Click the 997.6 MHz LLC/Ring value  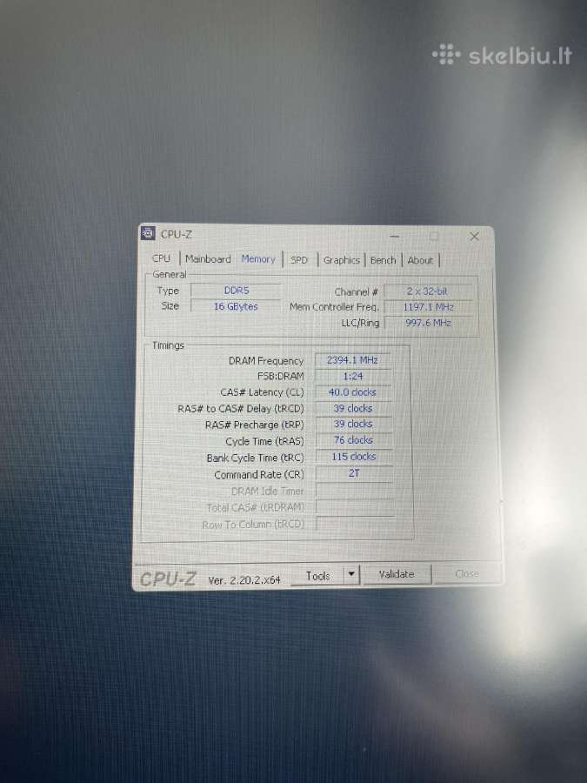[428, 323]
